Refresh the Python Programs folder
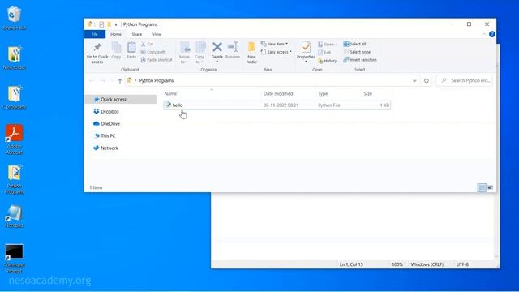Screen dimensions: 519x292 [427, 81]
